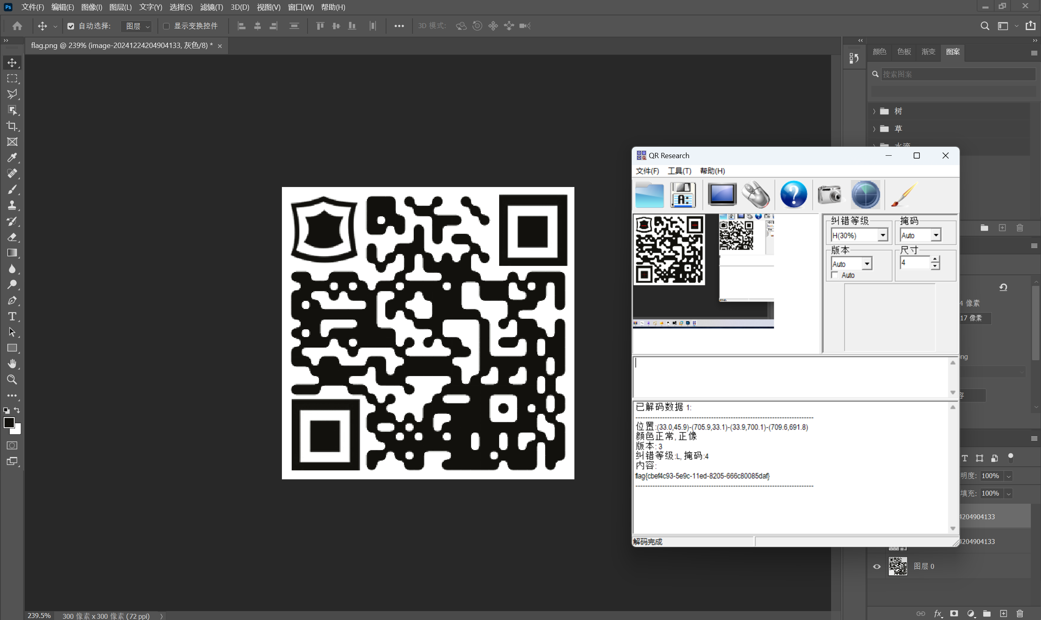Viewport: 1041px width, 620px height.
Task: Select the Rectangular Marquee tool
Action: coord(12,78)
